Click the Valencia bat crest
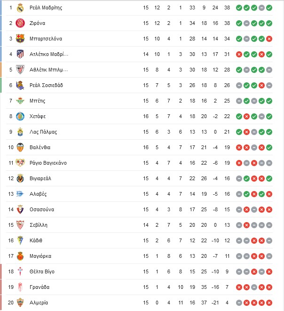Screen dimensions: 284x311 tap(20, 147)
